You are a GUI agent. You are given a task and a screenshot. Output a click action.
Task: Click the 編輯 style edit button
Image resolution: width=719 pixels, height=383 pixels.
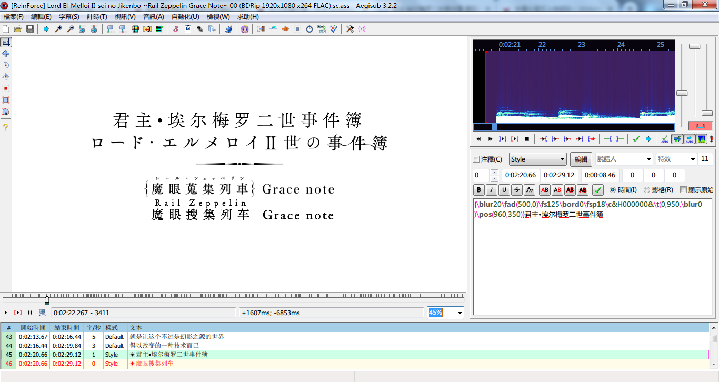(x=581, y=159)
